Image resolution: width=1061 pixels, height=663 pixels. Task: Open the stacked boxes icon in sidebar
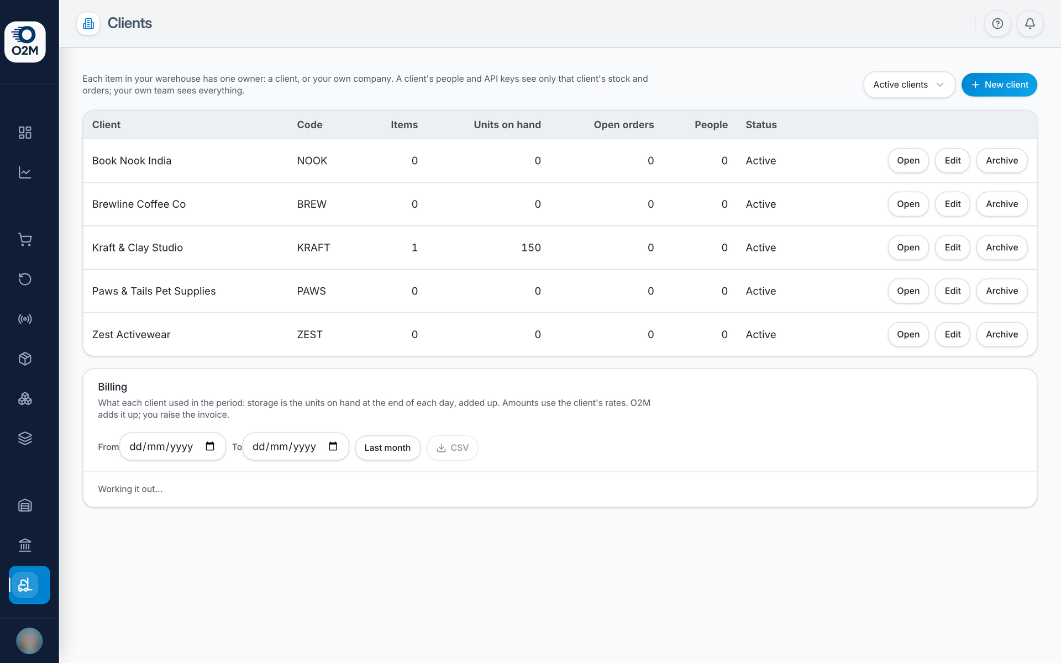(25, 398)
